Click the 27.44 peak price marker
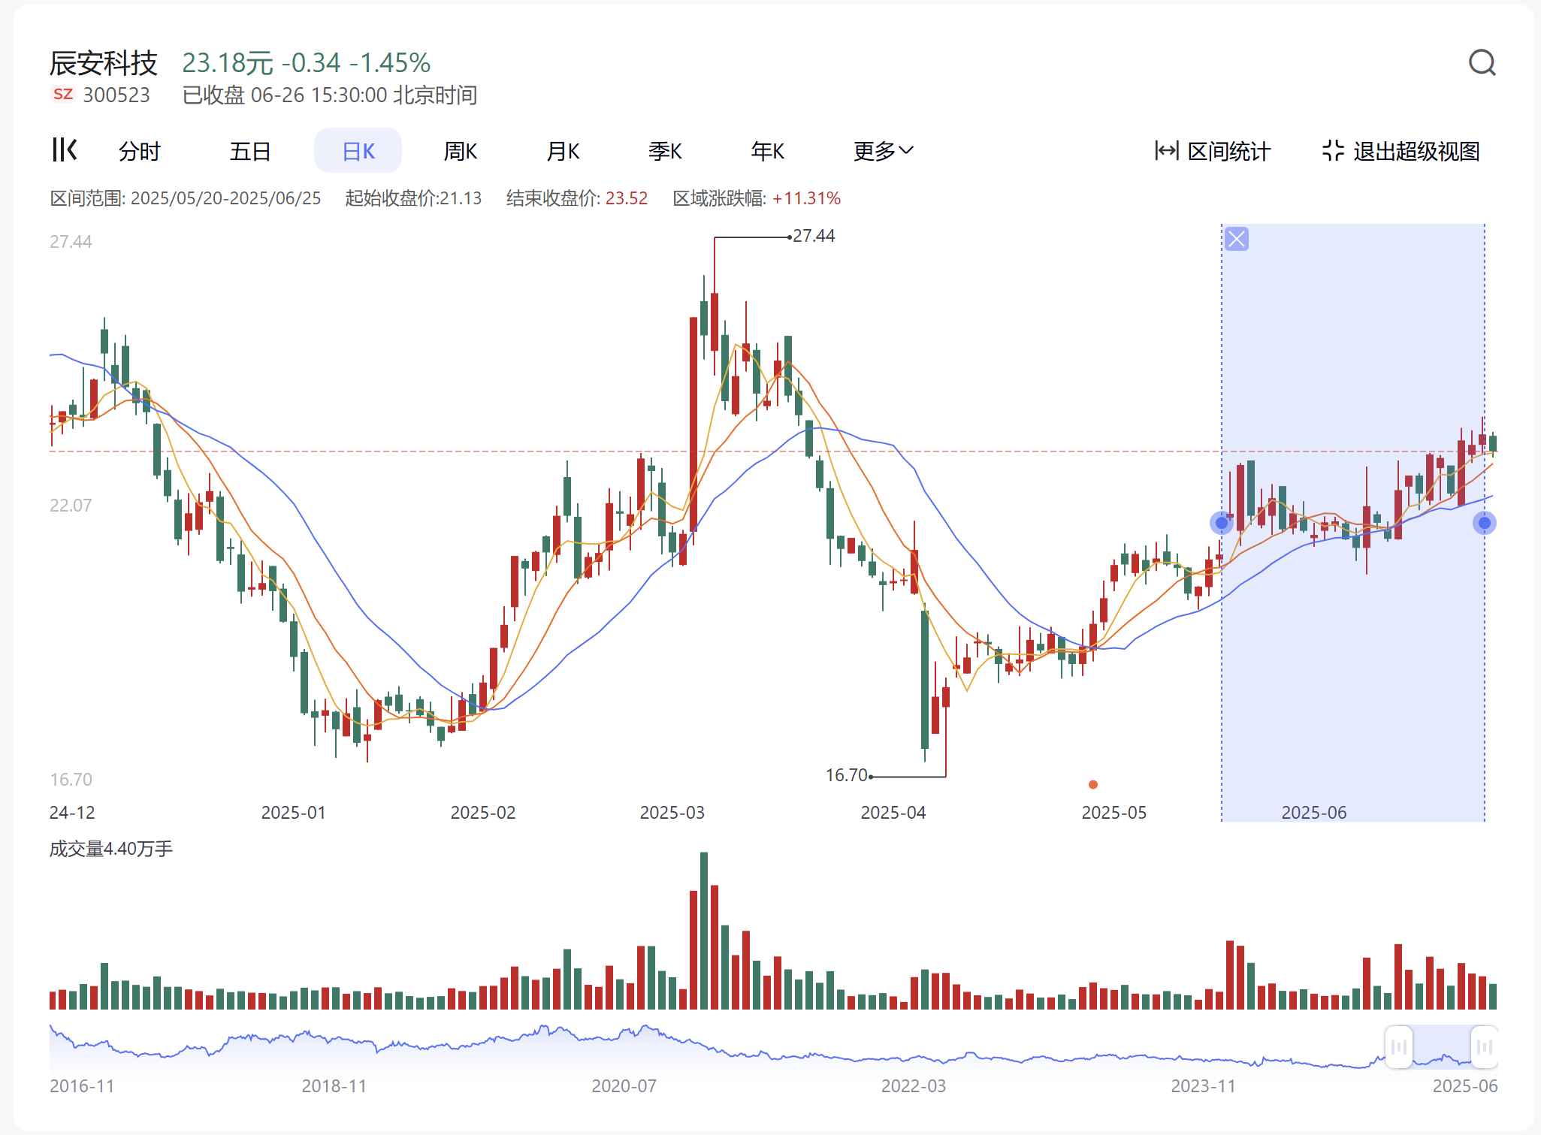This screenshot has width=1541, height=1135. [814, 235]
